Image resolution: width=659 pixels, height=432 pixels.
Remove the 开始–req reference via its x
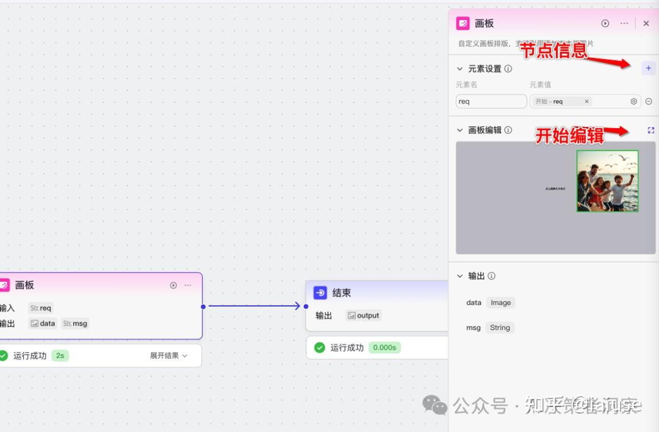pyautogui.click(x=585, y=101)
